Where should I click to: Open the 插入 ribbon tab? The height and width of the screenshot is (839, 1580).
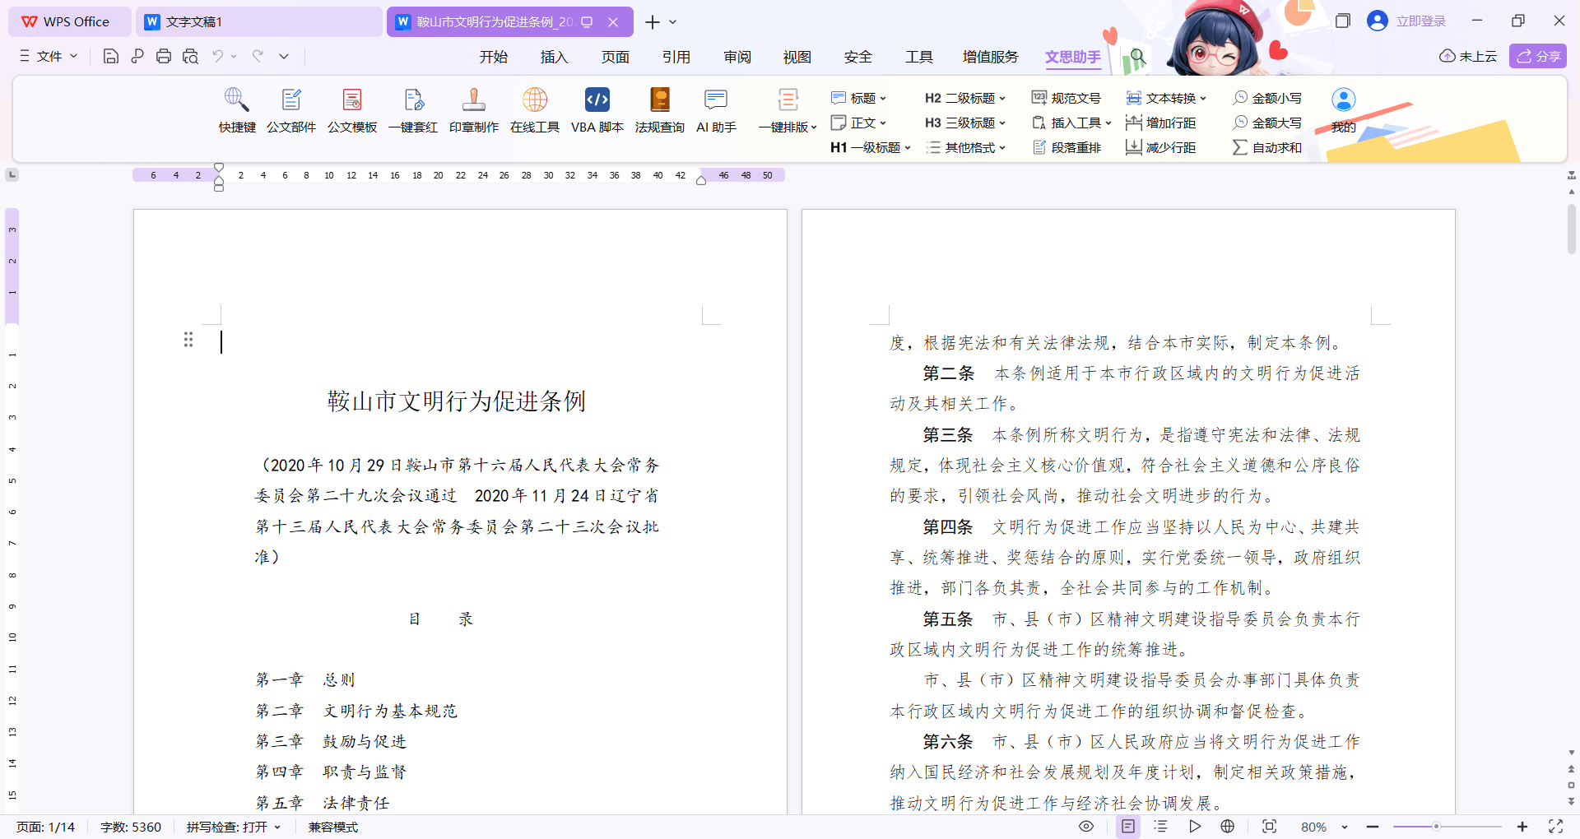tap(554, 57)
